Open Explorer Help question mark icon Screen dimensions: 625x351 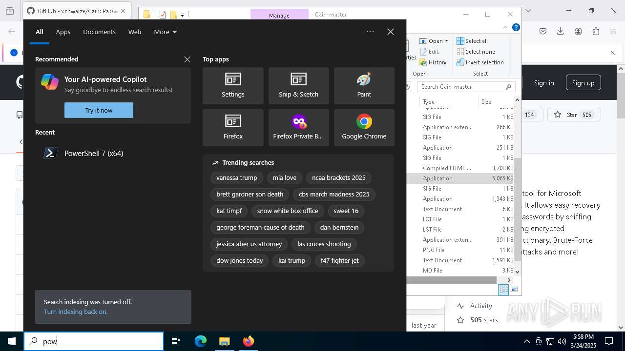516,28
